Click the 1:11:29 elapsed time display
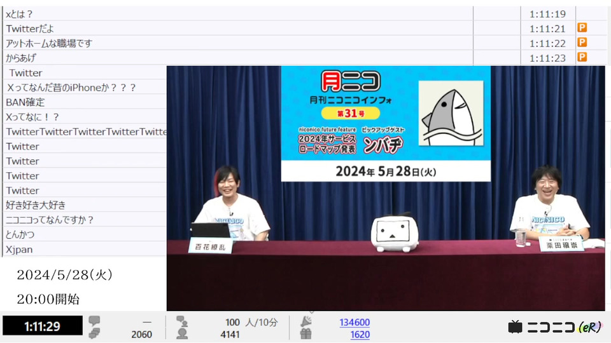Viewport: 611px width, 343px height. [43, 326]
